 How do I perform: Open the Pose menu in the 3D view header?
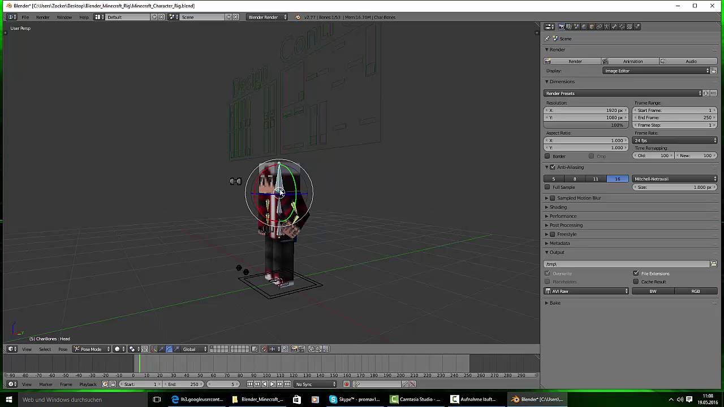(x=63, y=349)
